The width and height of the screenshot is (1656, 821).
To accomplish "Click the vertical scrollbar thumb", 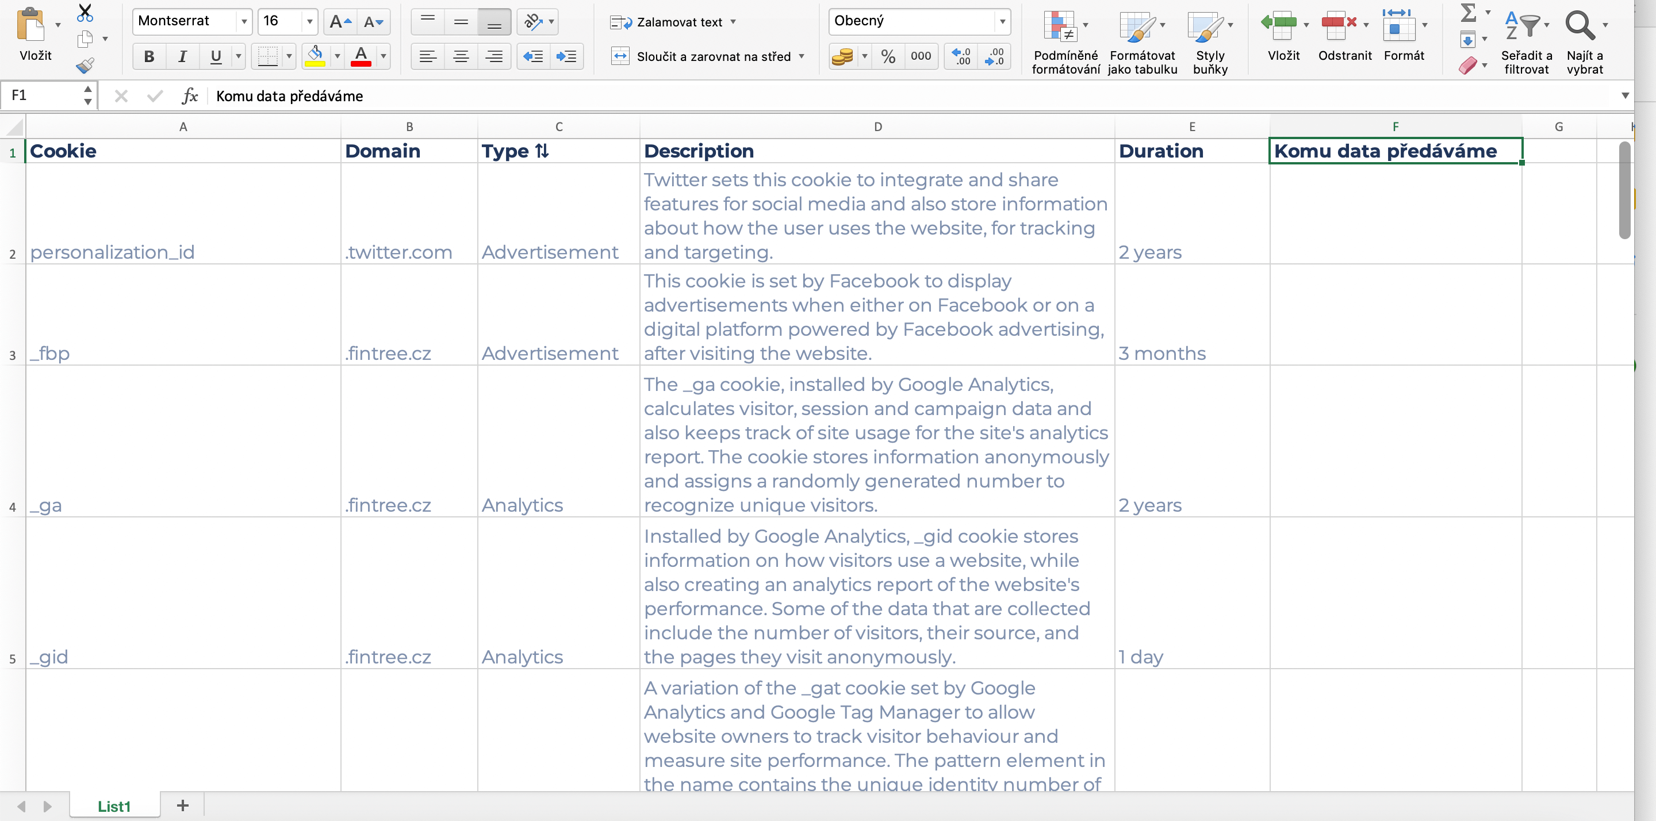I will click(1624, 190).
